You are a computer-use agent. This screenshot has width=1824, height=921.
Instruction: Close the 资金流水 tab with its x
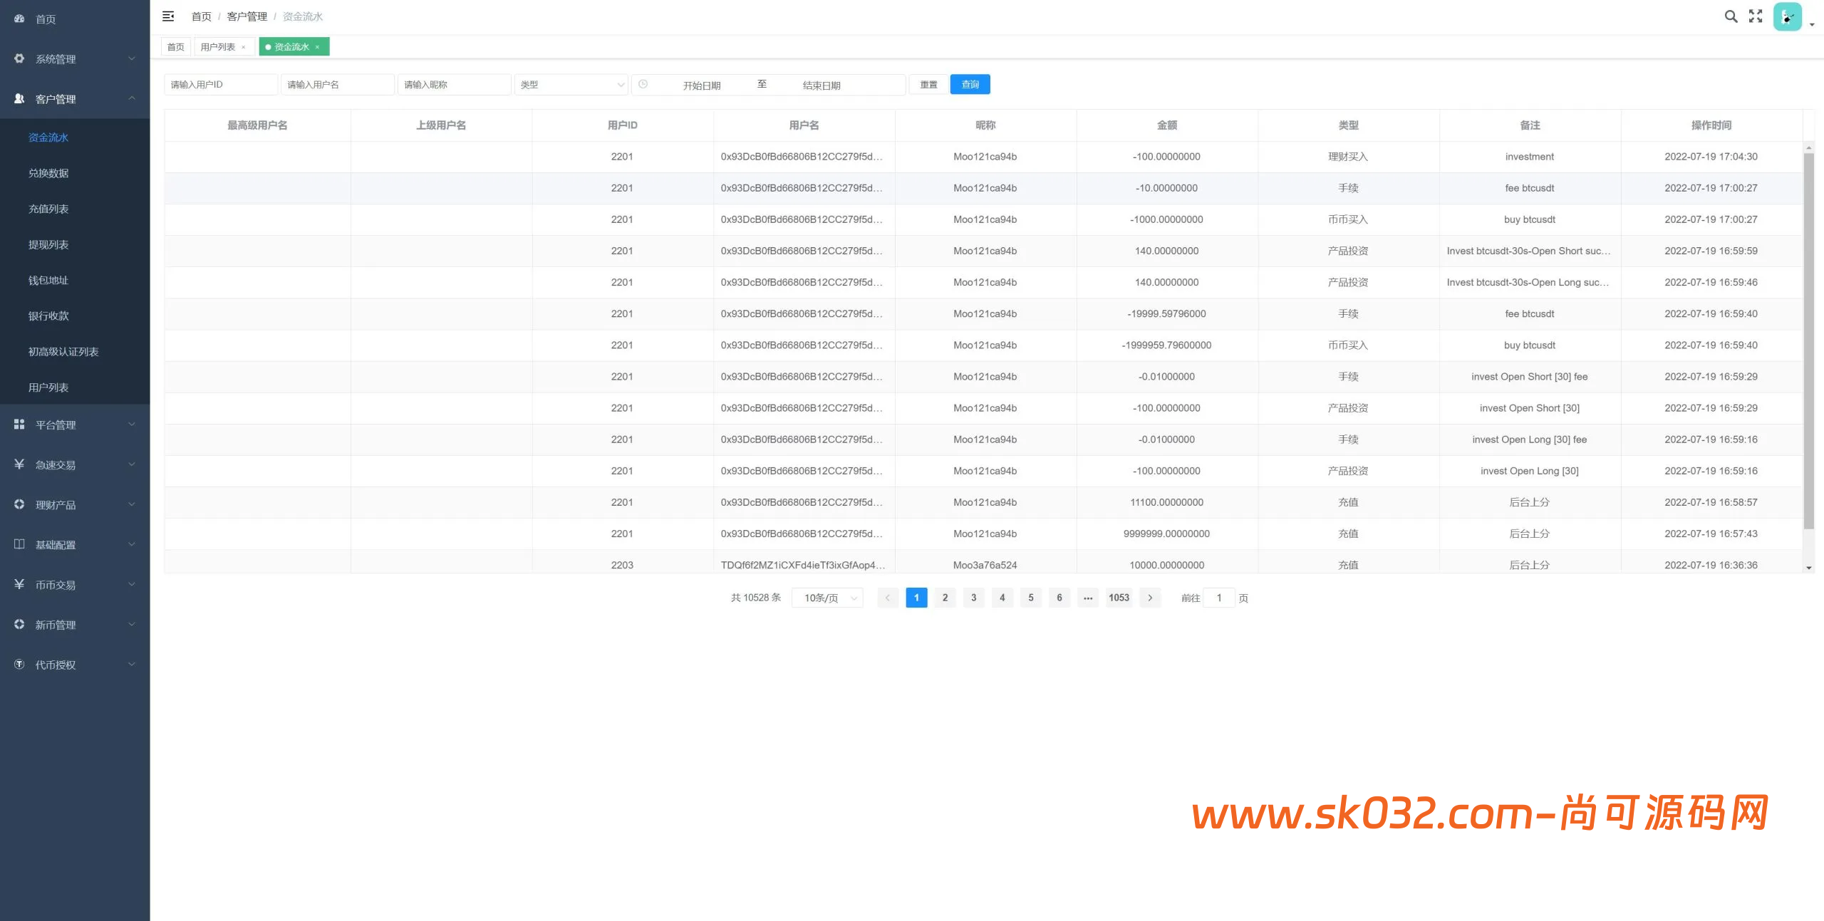click(318, 47)
